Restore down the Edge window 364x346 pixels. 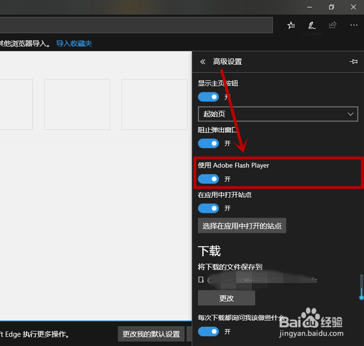(x=332, y=7)
